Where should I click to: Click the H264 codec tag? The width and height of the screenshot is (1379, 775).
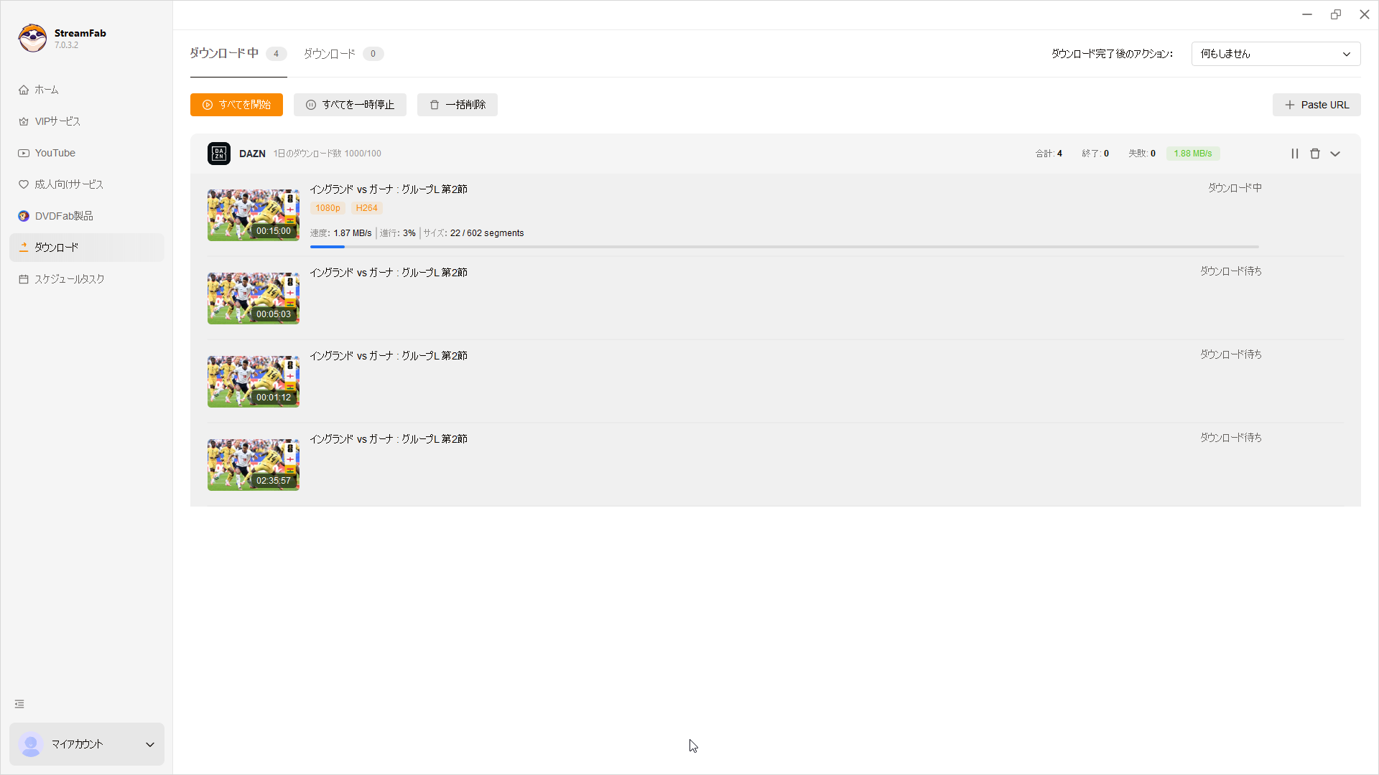(367, 208)
